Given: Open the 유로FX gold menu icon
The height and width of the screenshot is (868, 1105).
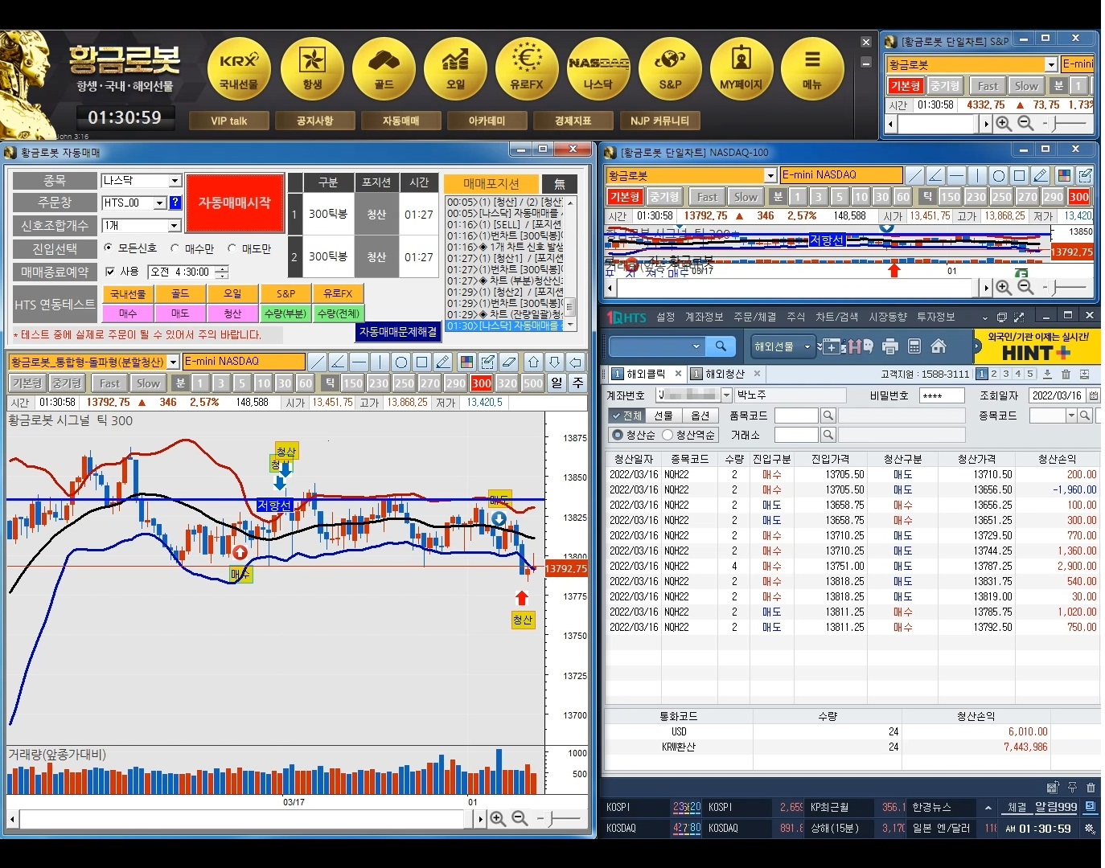Looking at the screenshot, I should point(527,69).
